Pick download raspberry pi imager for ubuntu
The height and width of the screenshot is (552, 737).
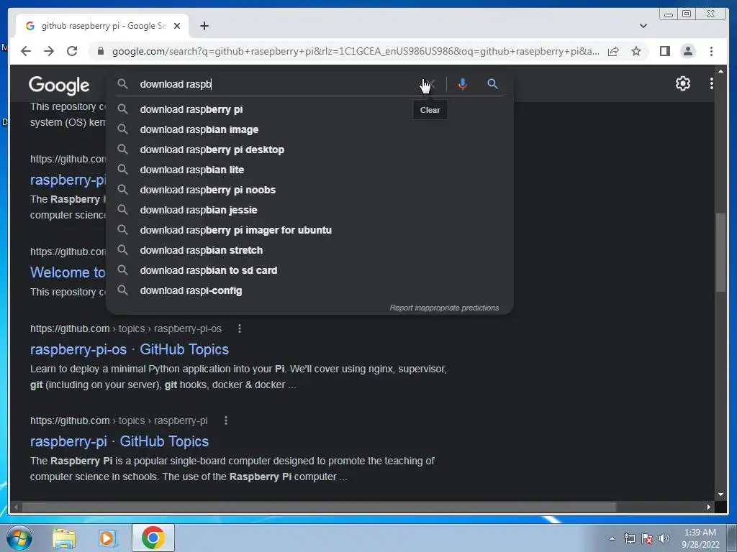coord(309,231)
